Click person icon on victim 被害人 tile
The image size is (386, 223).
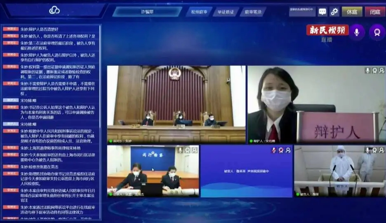pyautogui.click(x=288, y=150)
